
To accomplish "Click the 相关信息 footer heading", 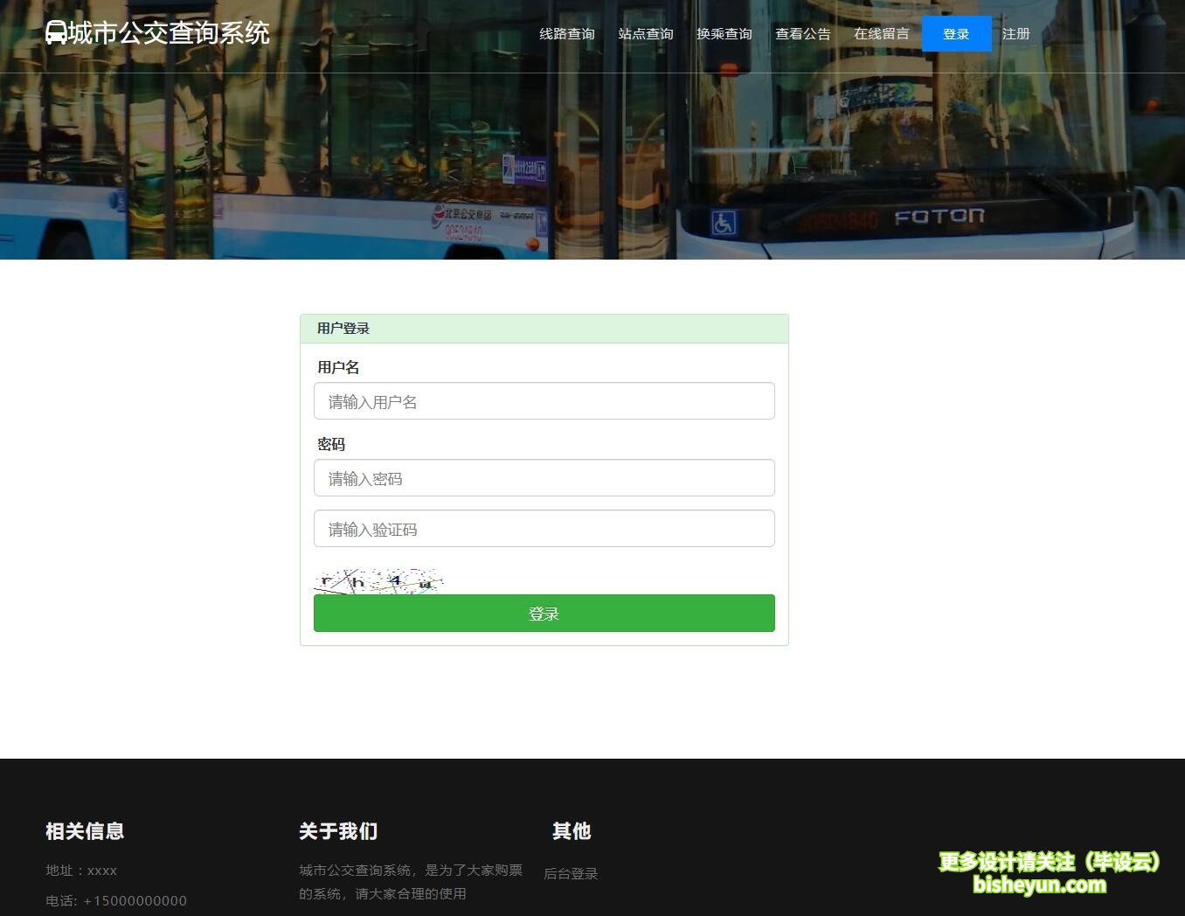I will tap(85, 831).
